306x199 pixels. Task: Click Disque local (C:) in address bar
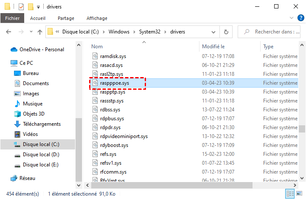80,32
